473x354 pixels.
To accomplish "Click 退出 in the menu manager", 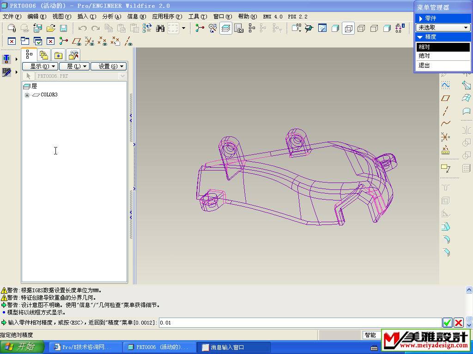I will (424, 65).
